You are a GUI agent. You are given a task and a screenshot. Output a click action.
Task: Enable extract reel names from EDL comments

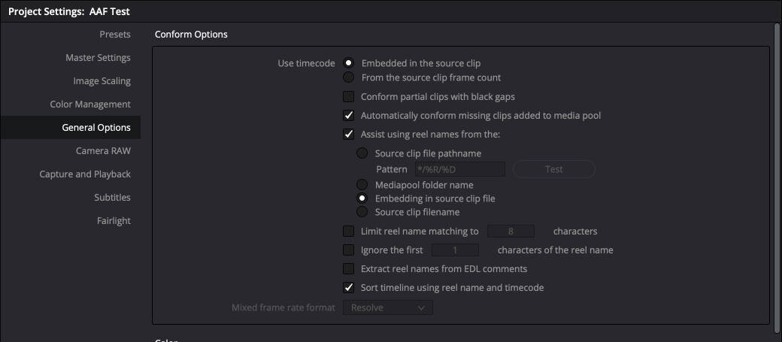coord(348,268)
